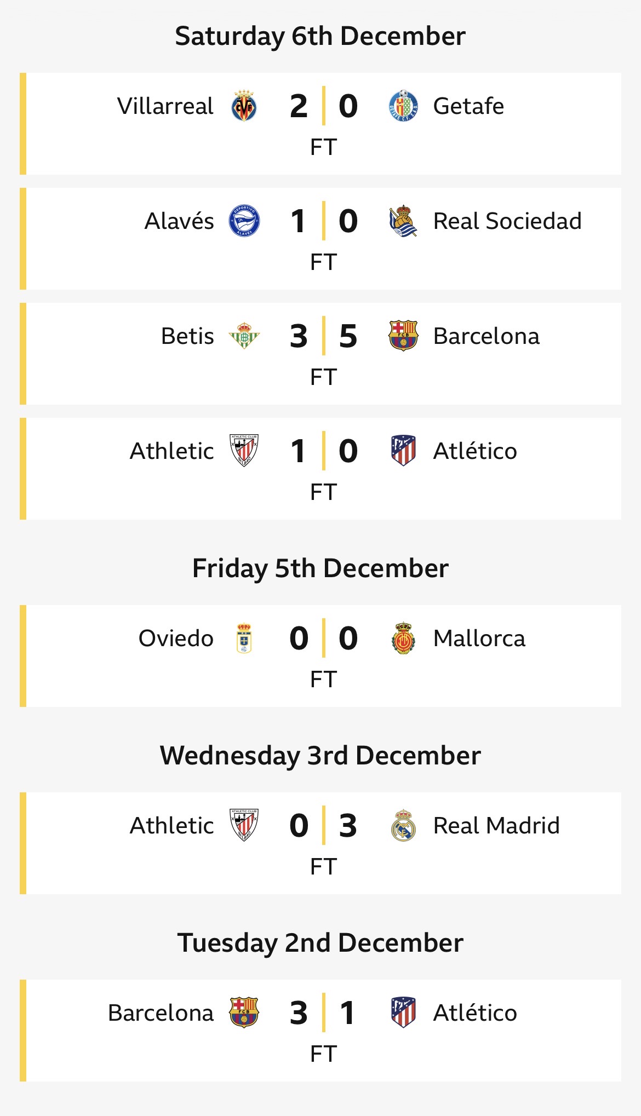Open the Villarreal team name link
This screenshot has height=1116, width=641.
coord(165,106)
